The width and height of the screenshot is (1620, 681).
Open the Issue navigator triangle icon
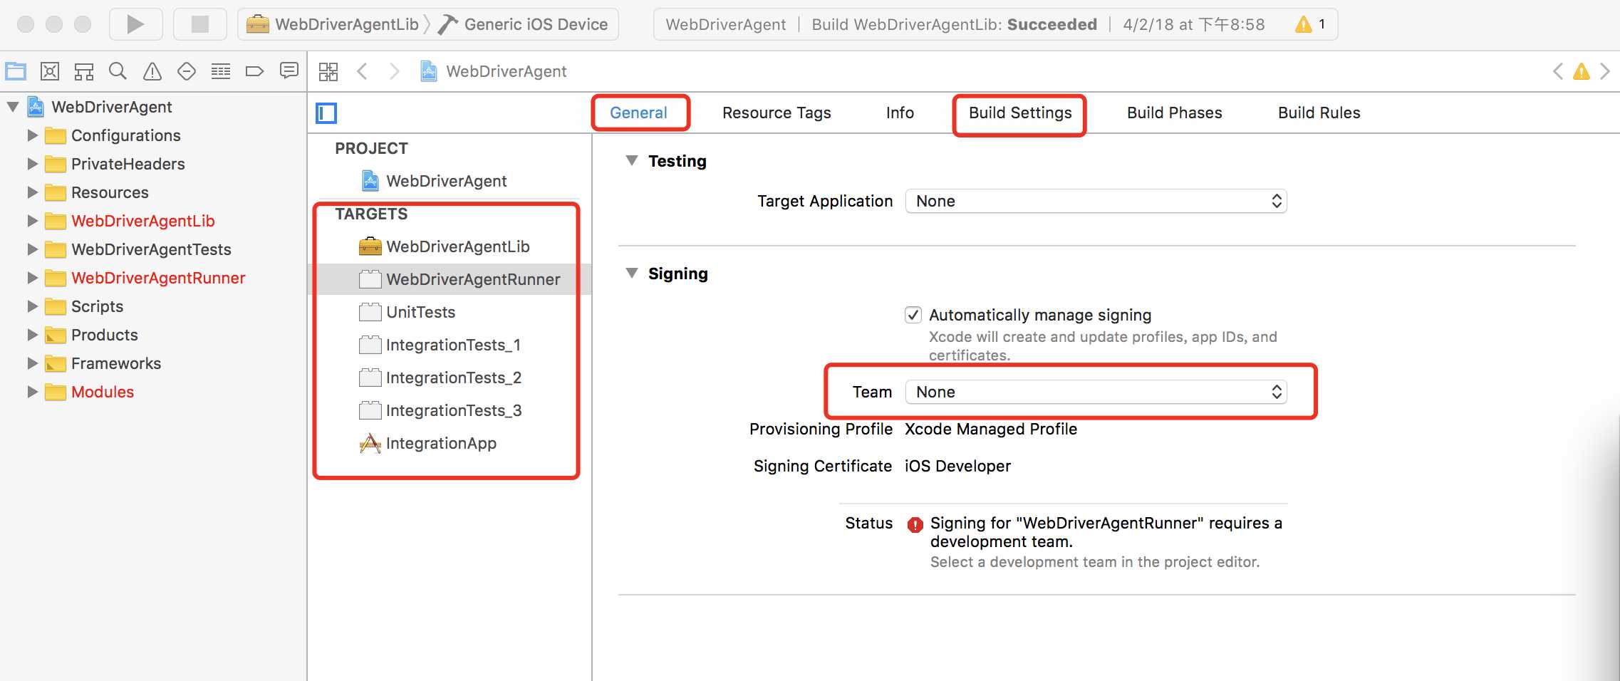click(152, 71)
